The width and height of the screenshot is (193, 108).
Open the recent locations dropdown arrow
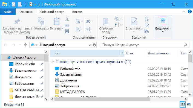pyautogui.click(x=20, y=45)
